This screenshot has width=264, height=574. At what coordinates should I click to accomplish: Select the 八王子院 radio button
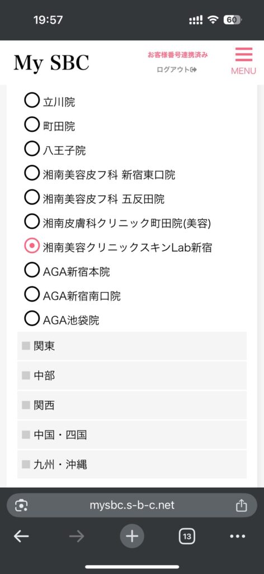(x=32, y=149)
